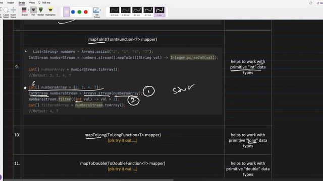Click the Share button
323x181 pixels.
pyautogui.click(x=319, y=3)
